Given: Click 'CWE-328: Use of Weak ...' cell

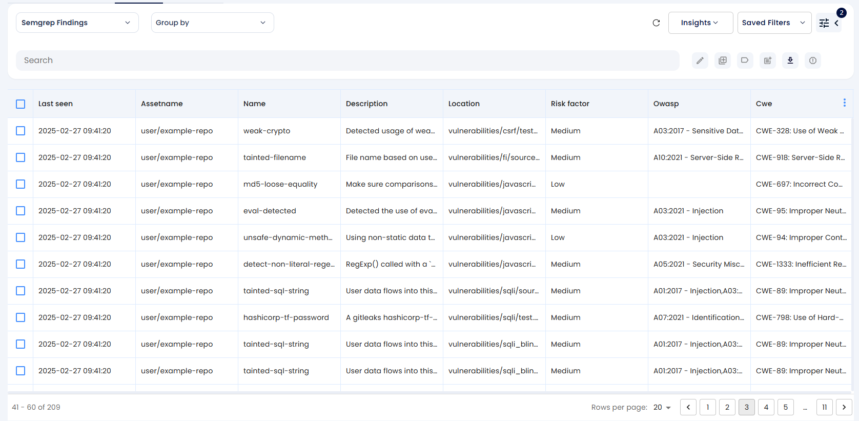Looking at the screenshot, I should 800,131.
